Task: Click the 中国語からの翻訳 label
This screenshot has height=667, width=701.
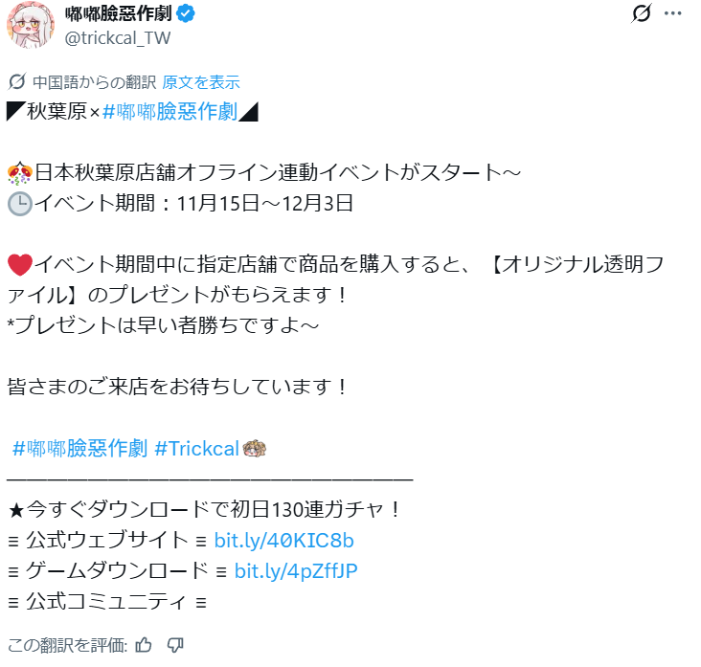Action: 95,82
